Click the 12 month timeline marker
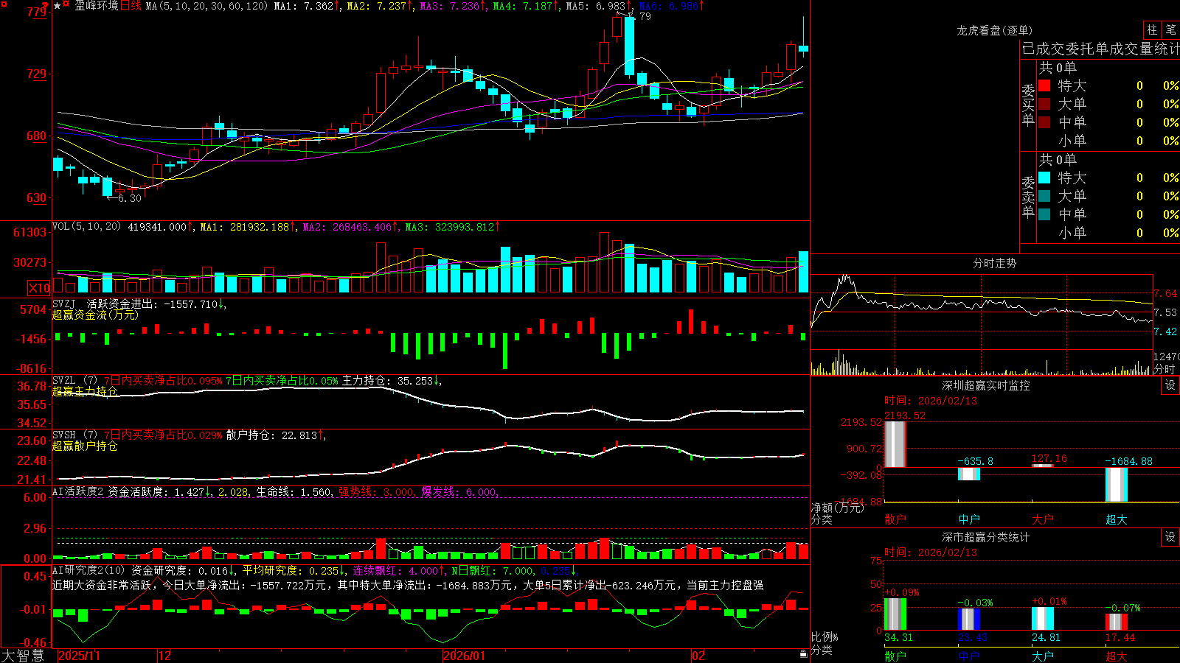The width and height of the screenshot is (1180, 663). pyautogui.click(x=164, y=656)
